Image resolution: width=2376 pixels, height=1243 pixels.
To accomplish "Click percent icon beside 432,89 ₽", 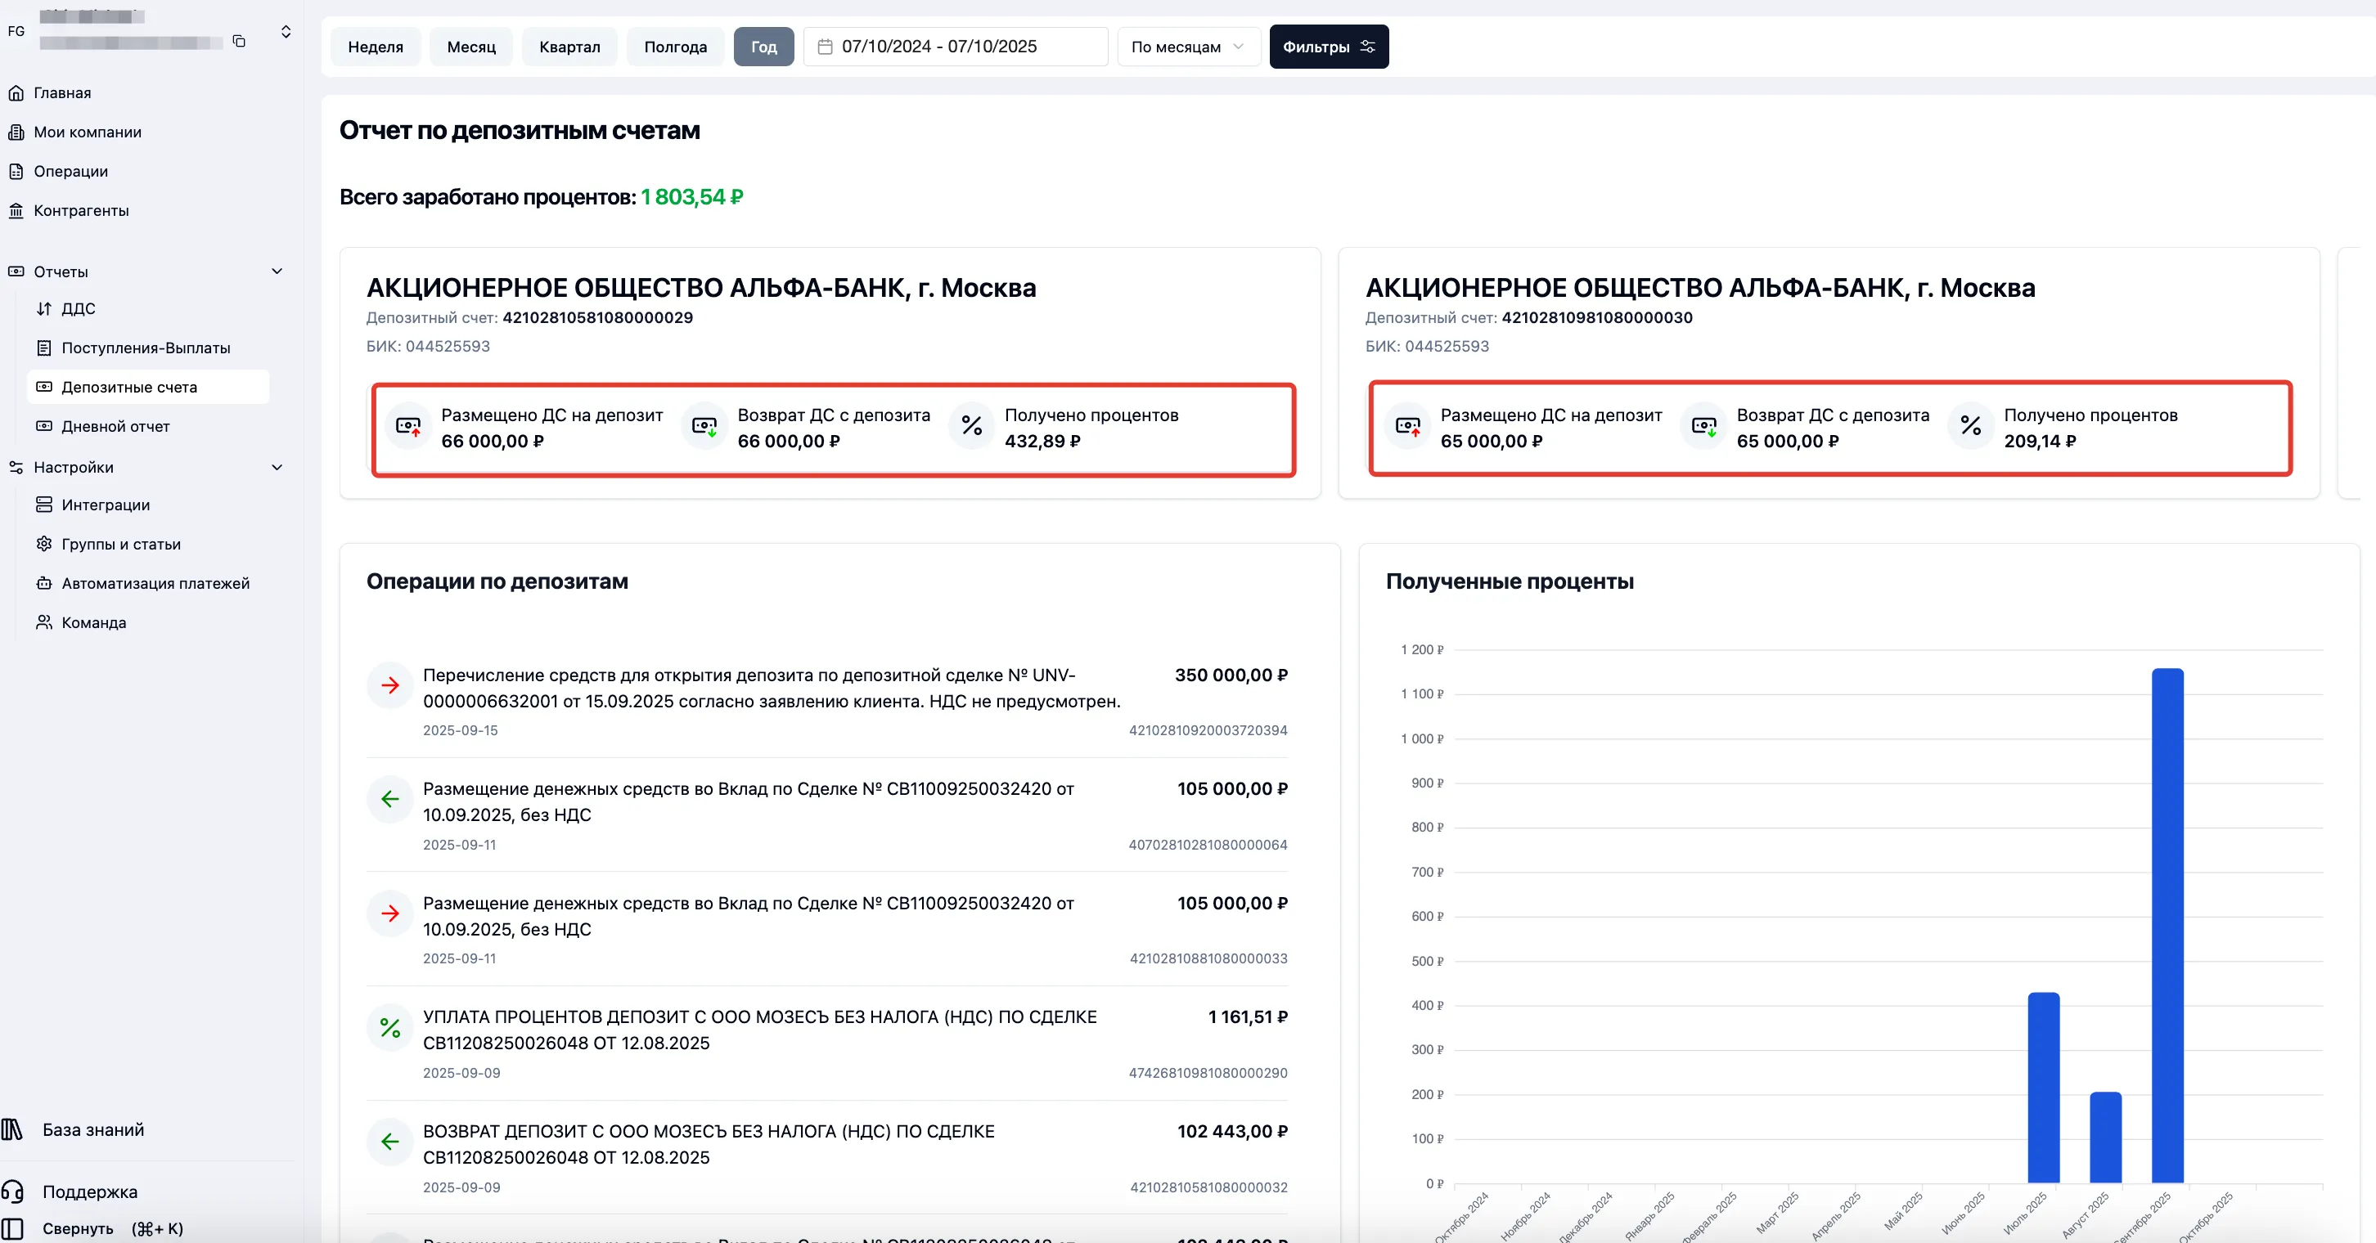I will coord(971,426).
